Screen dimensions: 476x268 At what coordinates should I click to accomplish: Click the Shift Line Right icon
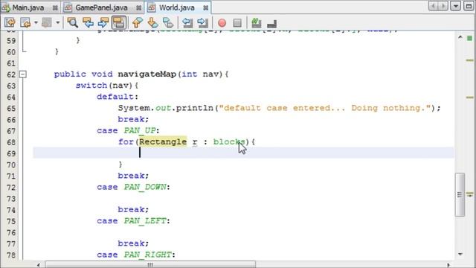pos(202,22)
